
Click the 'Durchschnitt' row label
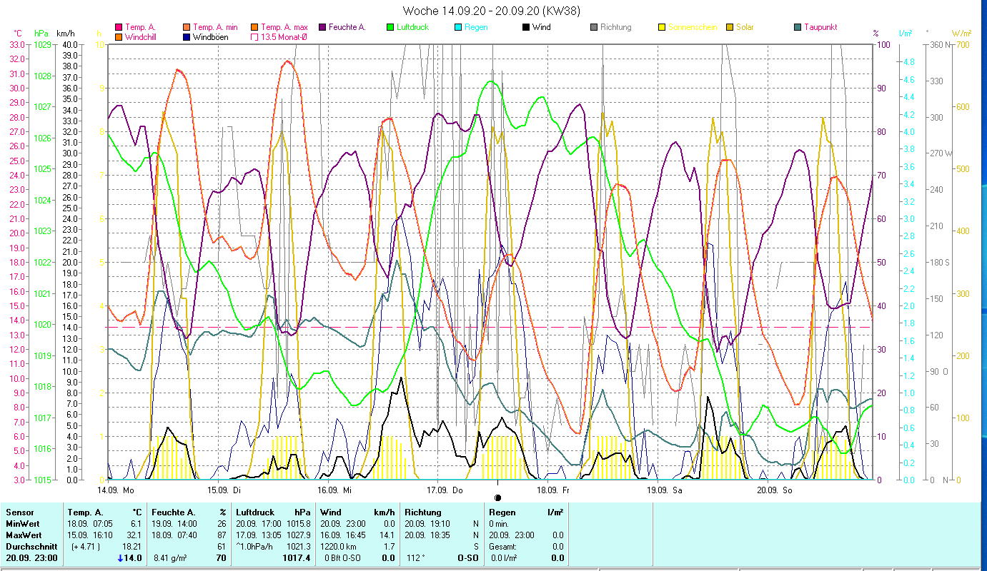30,546
